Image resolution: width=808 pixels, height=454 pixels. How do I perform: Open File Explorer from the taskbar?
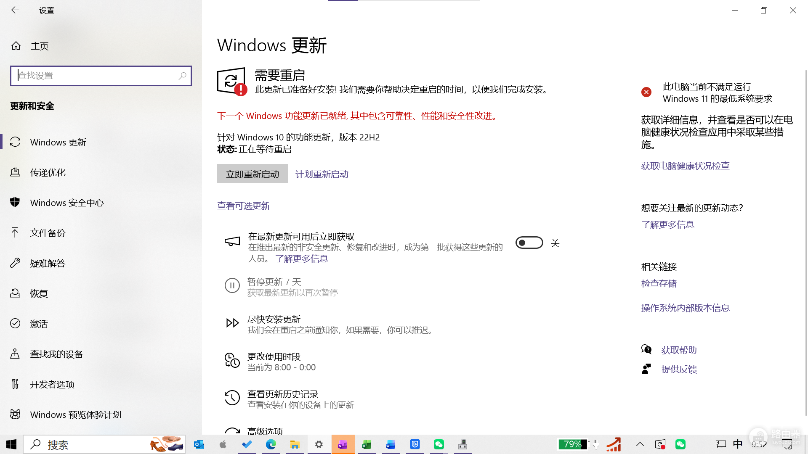(295, 444)
